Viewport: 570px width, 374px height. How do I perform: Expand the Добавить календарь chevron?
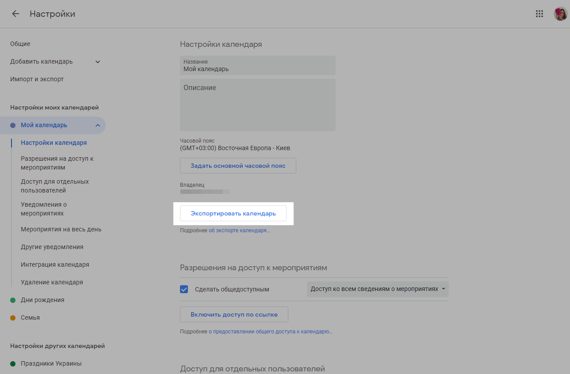coord(98,62)
